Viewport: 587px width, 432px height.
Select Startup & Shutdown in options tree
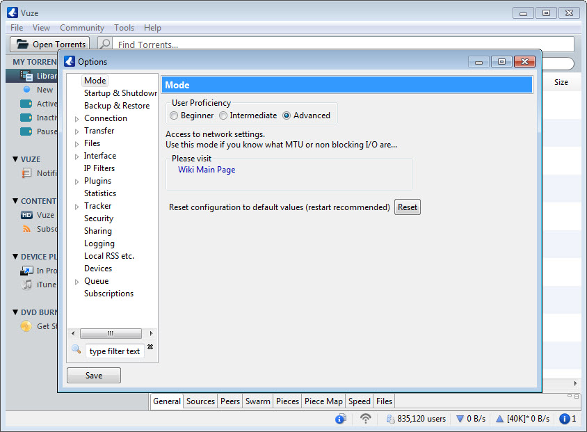(x=120, y=93)
